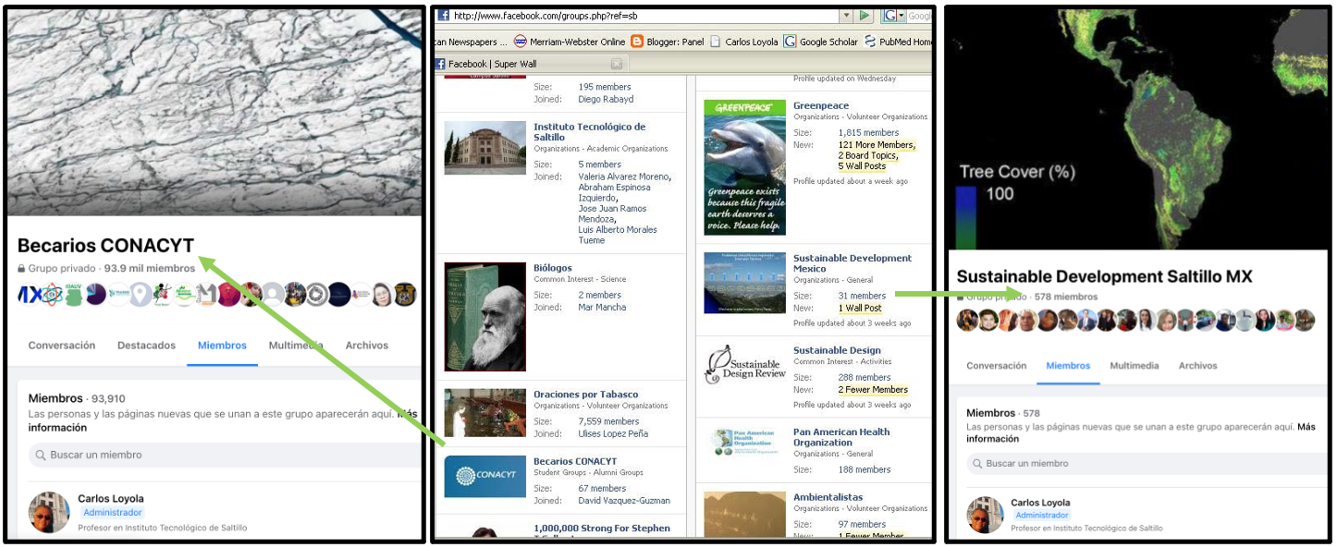The width and height of the screenshot is (1337, 547).
Task: Click the 121 More Members link under Greenpeace
Action: point(877,145)
